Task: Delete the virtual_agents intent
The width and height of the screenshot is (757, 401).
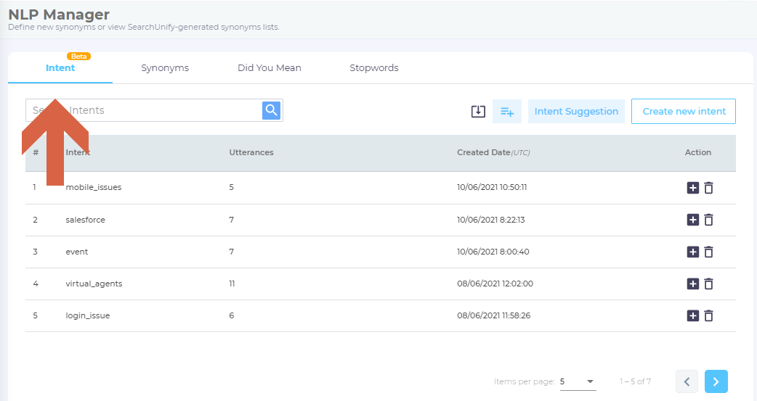Action: pyautogui.click(x=709, y=284)
